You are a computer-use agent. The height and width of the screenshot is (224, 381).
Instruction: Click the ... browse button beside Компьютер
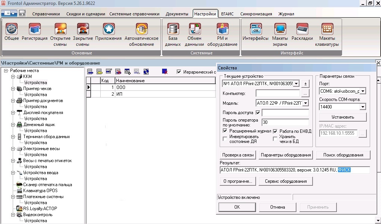[x=305, y=93]
